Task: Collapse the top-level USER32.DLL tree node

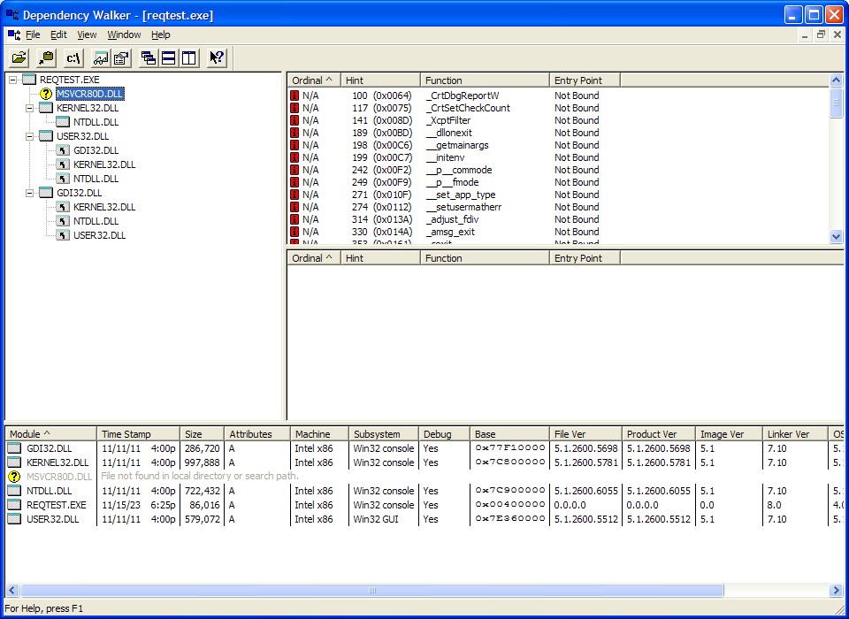Action: click(29, 136)
